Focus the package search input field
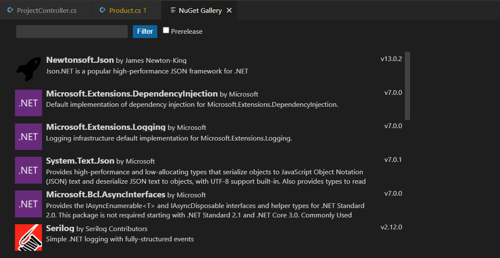This screenshot has height=258, width=500. [72, 32]
